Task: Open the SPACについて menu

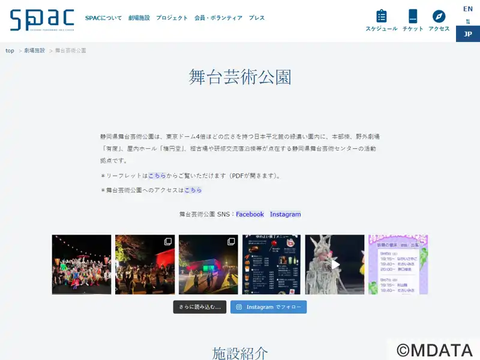Action: click(x=103, y=18)
